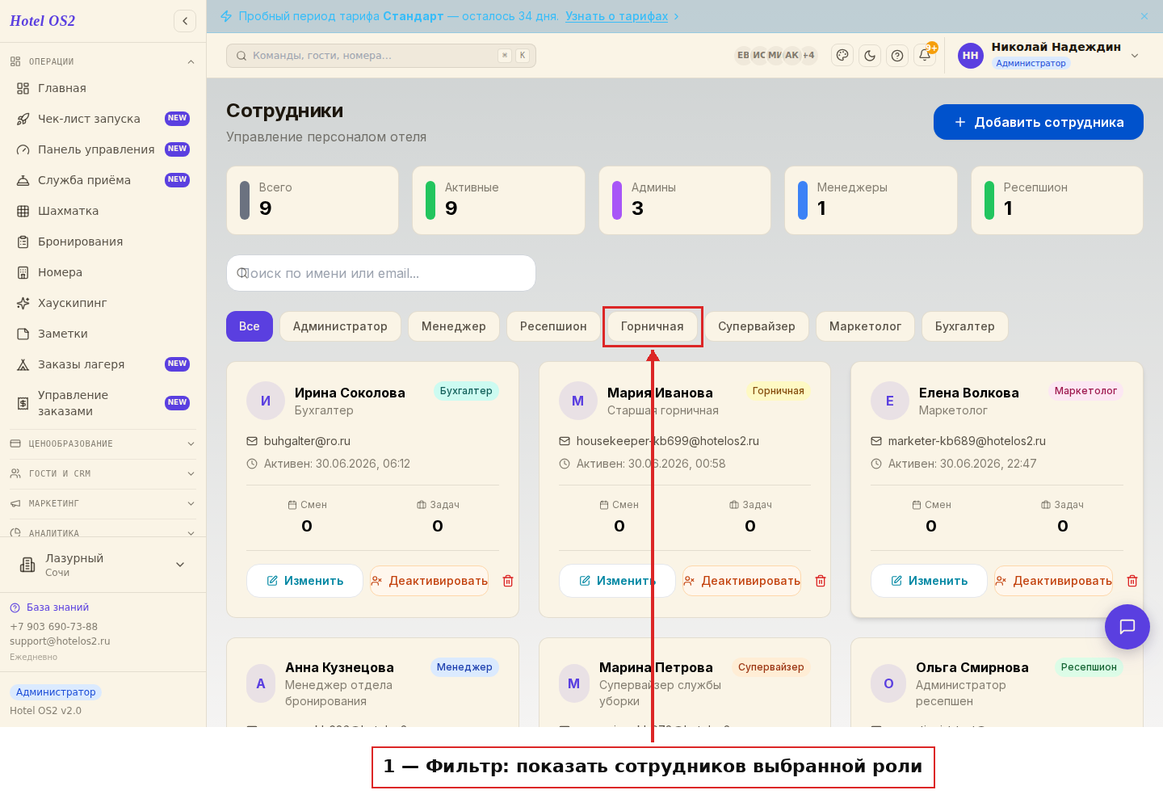This screenshot has width=1163, height=807.
Task: Click Анна Кузнецова name
Action: (339, 667)
